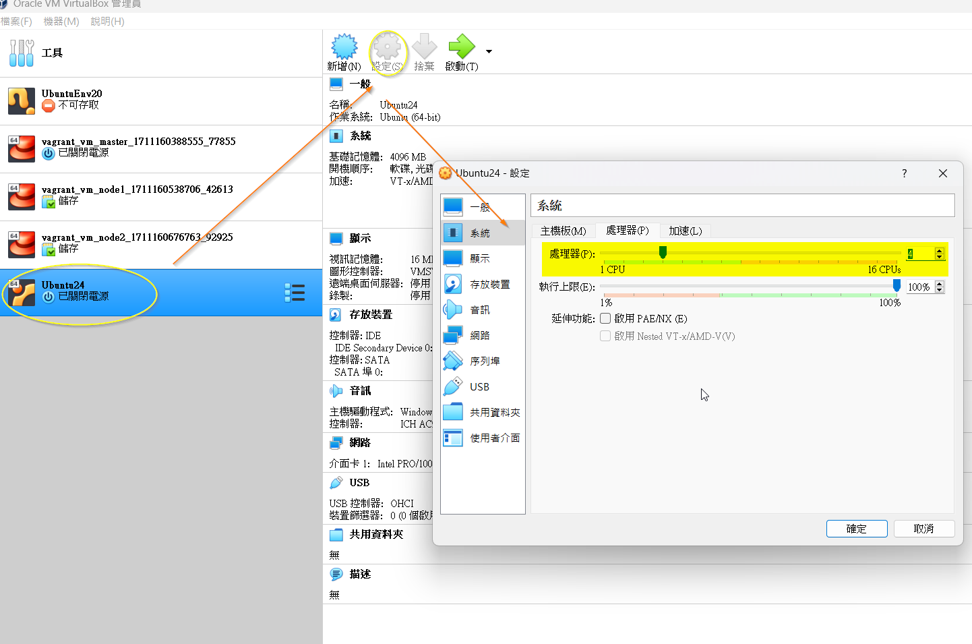Screen dimensions: 972x644
Task: Select 序列埠 category in settings dialog
Action: click(483, 361)
